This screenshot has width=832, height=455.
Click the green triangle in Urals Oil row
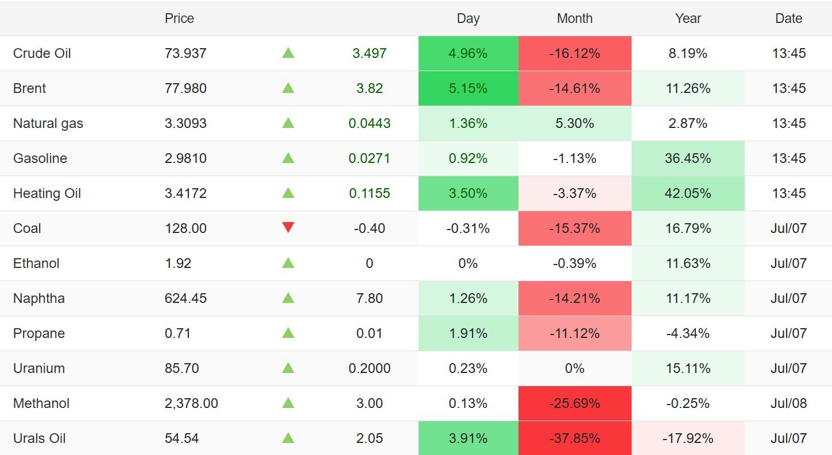[x=288, y=438]
